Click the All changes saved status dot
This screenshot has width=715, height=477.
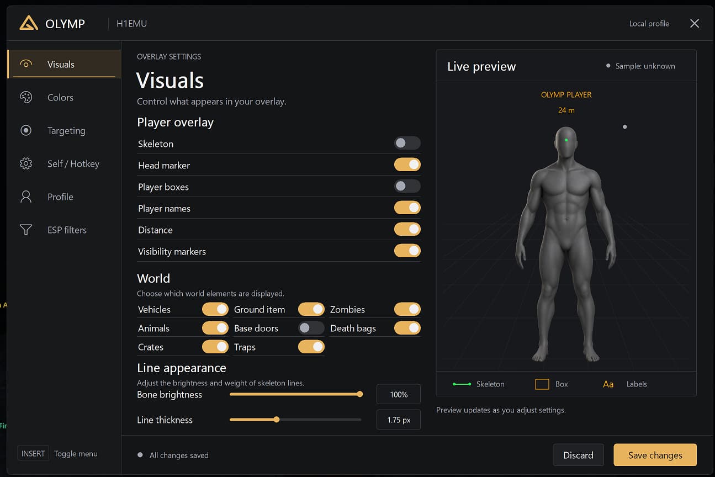pyautogui.click(x=140, y=455)
